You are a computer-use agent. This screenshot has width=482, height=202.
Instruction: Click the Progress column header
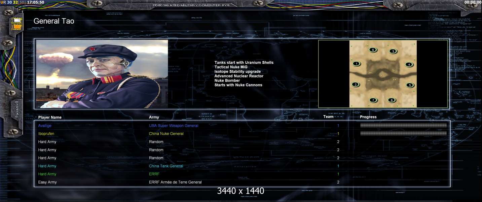(x=368, y=117)
